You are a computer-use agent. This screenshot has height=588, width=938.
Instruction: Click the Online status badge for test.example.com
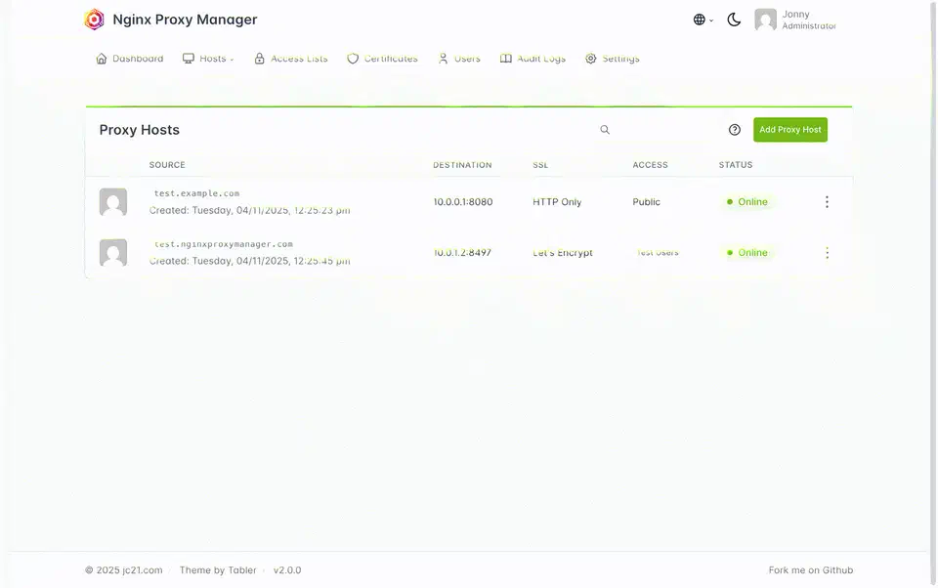coord(746,201)
